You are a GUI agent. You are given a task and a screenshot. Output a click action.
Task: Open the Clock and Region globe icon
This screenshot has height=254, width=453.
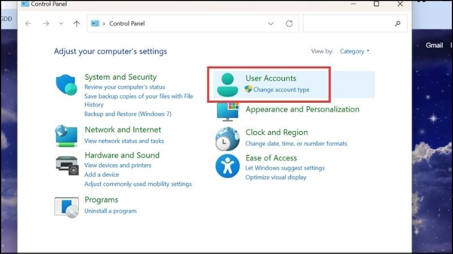coord(228,139)
